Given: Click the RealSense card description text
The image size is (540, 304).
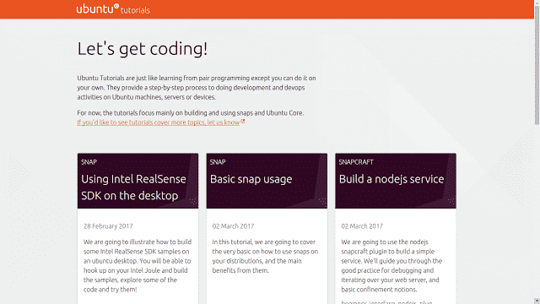Looking at the screenshot, I should click(138, 266).
